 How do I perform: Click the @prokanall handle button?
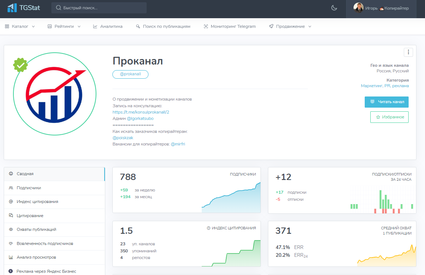130,74
